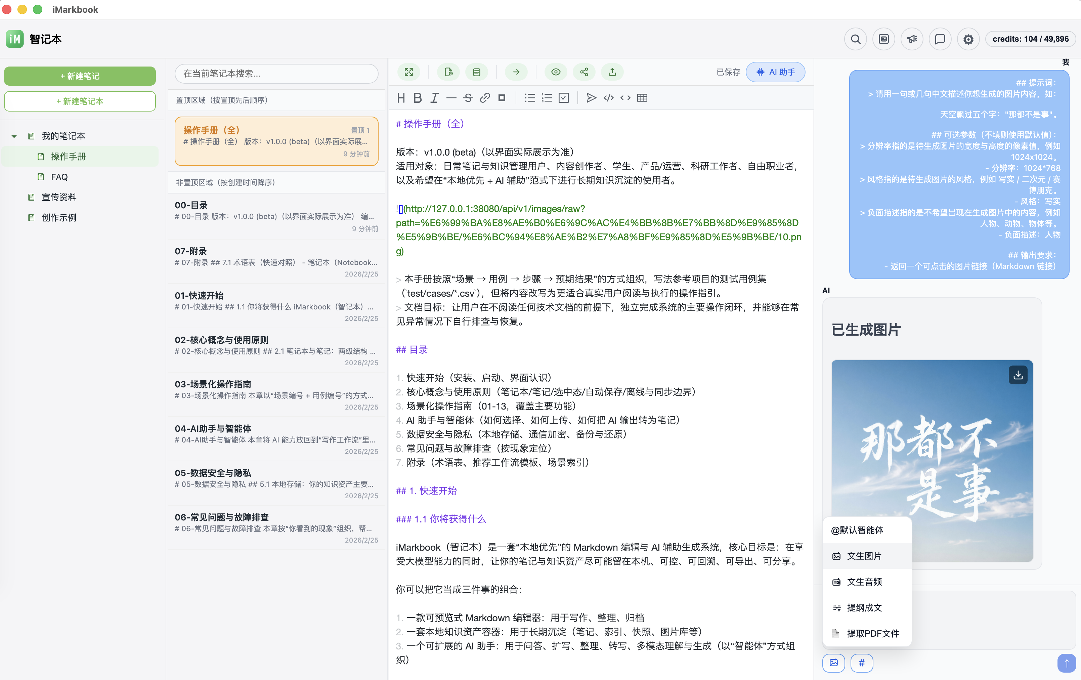The height and width of the screenshot is (680, 1081).
Task: Insert a code block from the toolbar
Action: 608,98
